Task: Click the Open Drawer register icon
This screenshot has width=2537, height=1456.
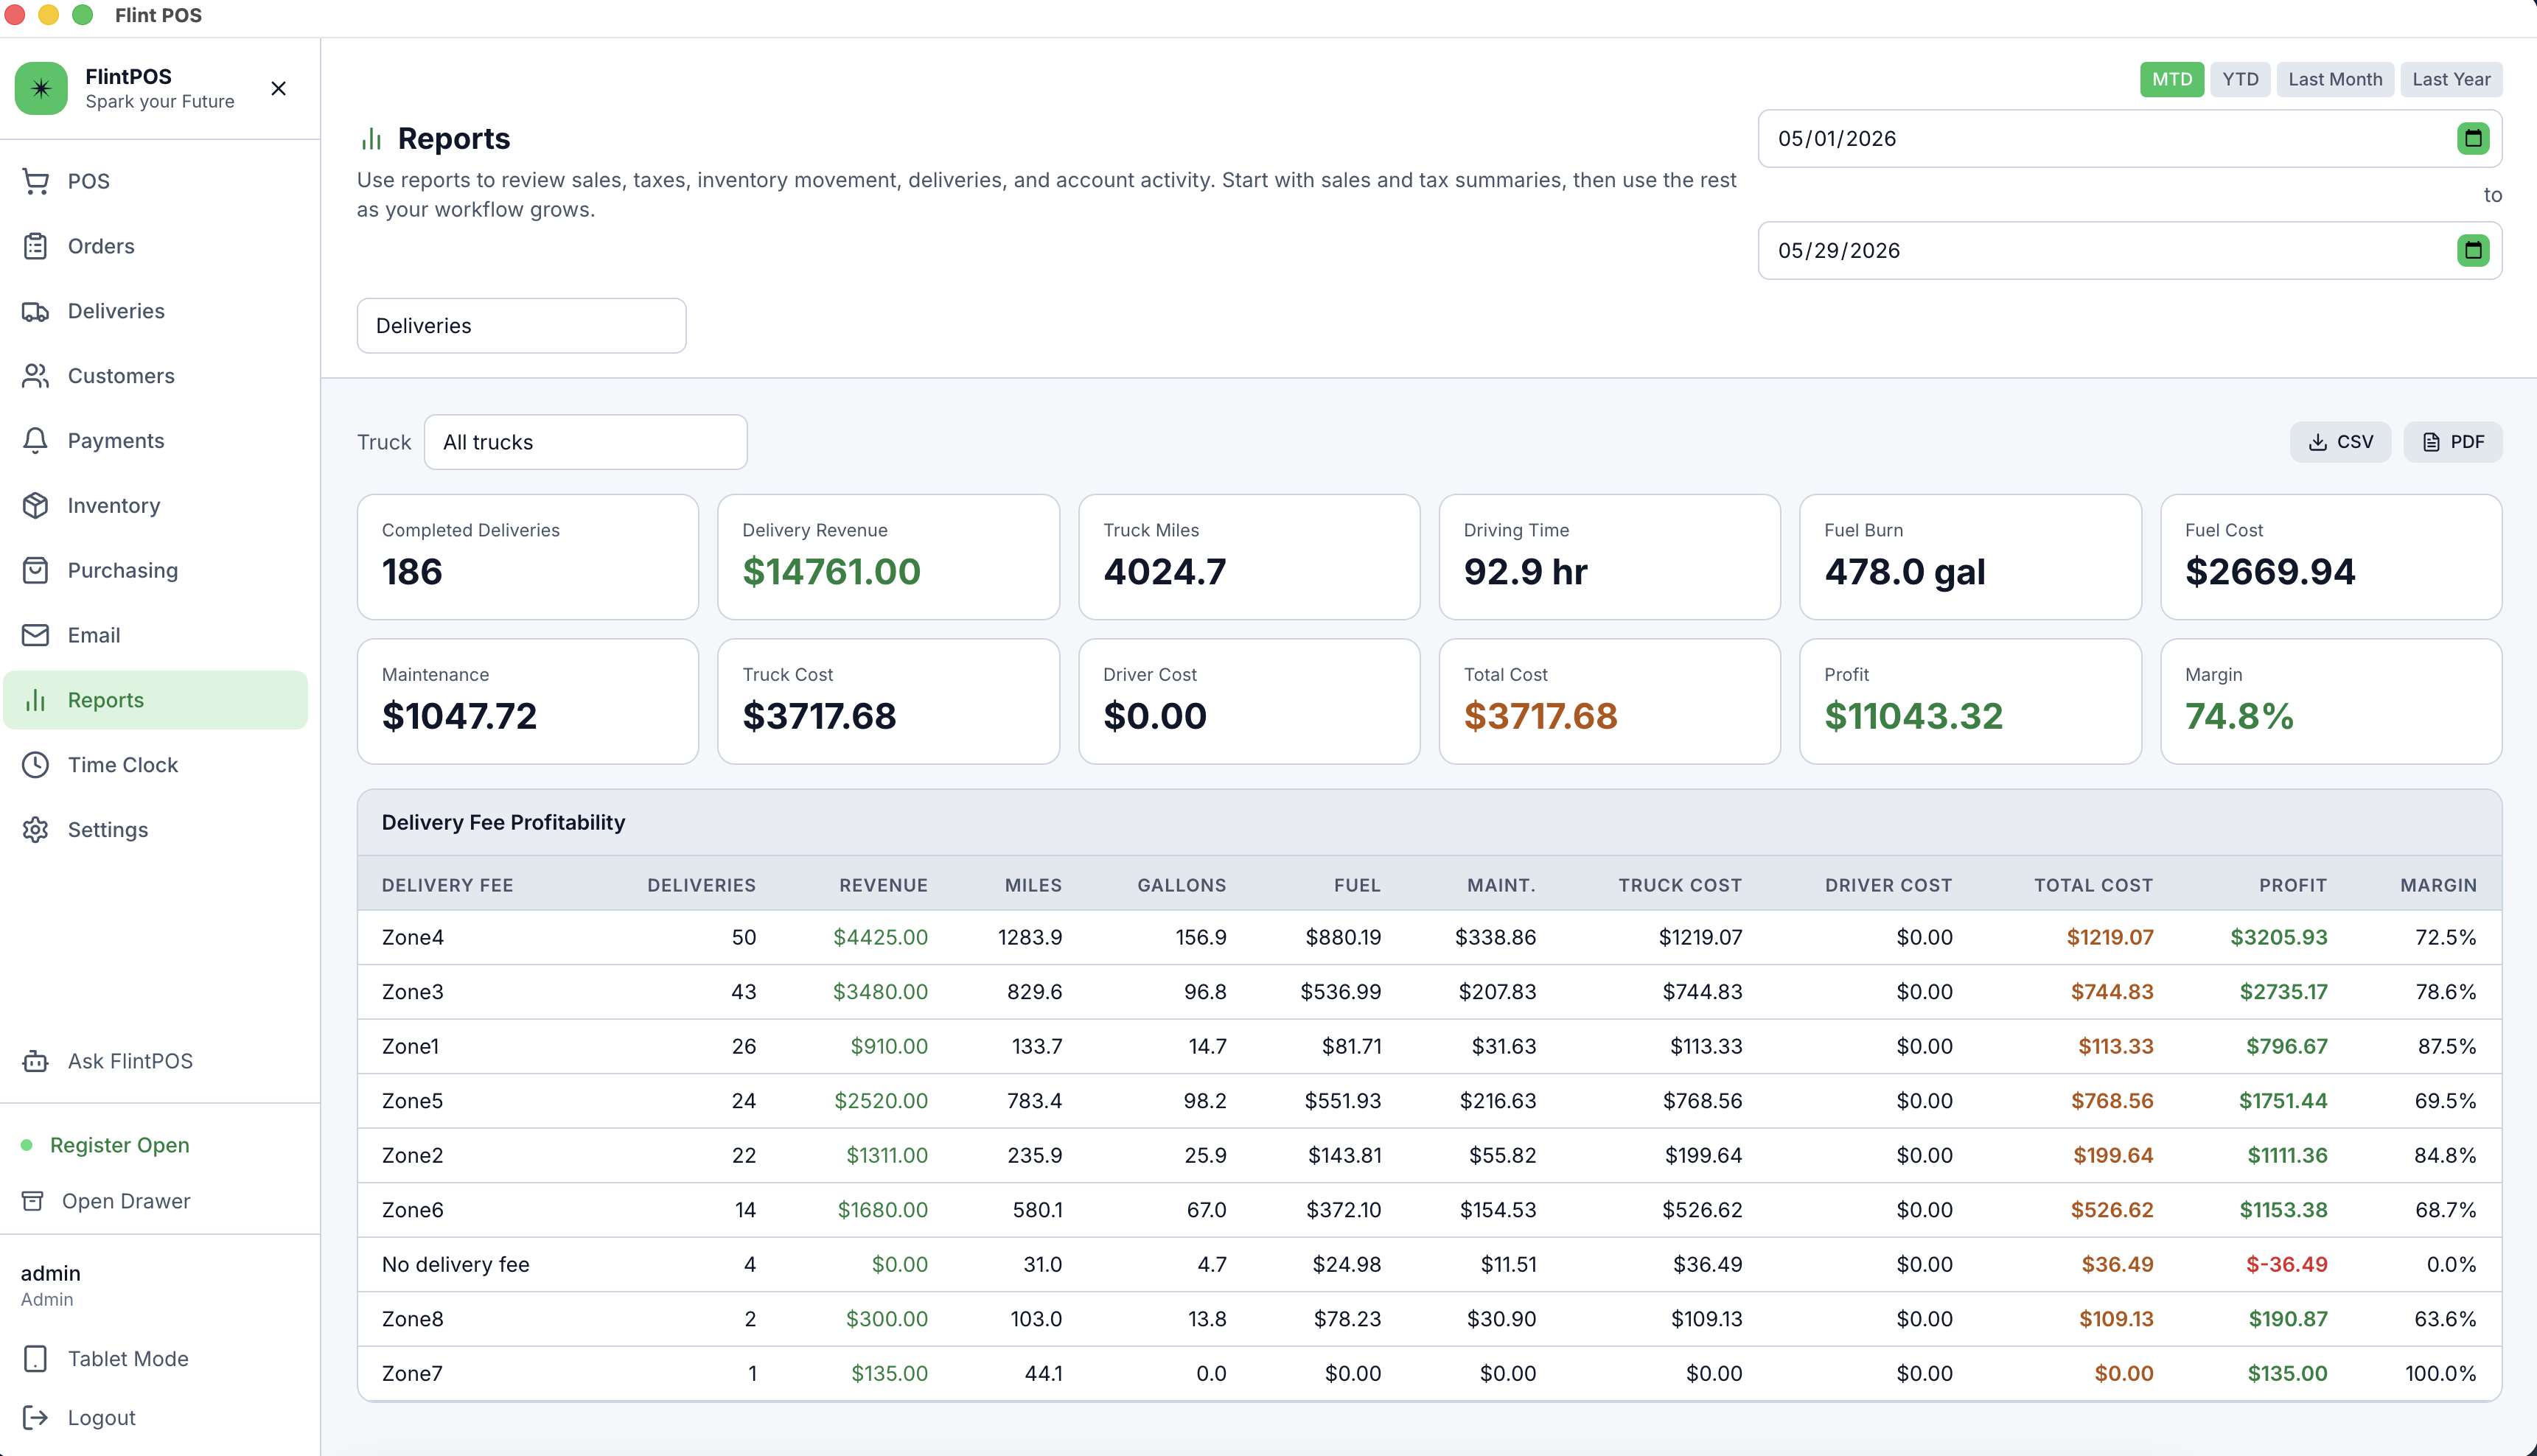Action: pyautogui.click(x=33, y=1201)
